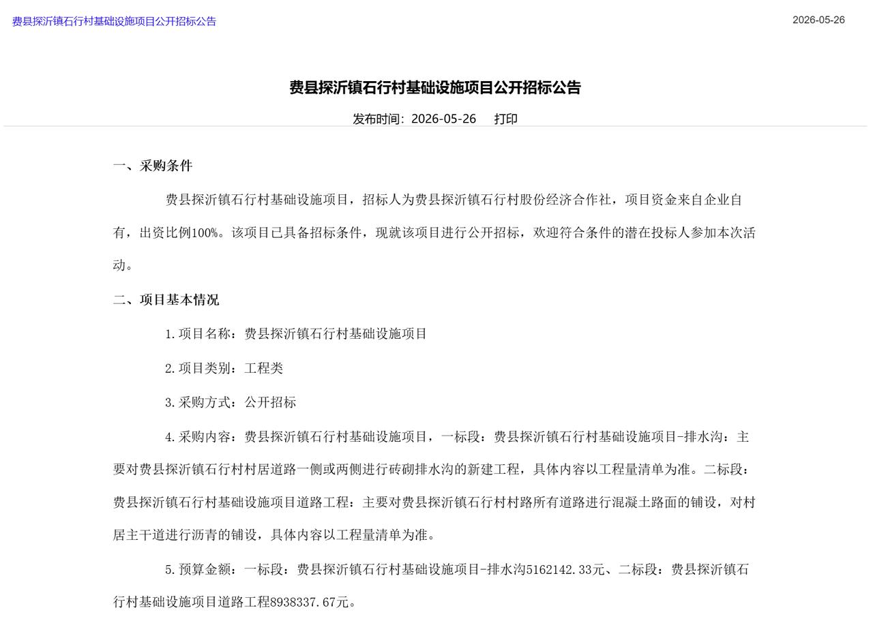Click the line beginning 居主干道进行沥青的铺设
Screen dimensions: 873x621
tap(274, 535)
